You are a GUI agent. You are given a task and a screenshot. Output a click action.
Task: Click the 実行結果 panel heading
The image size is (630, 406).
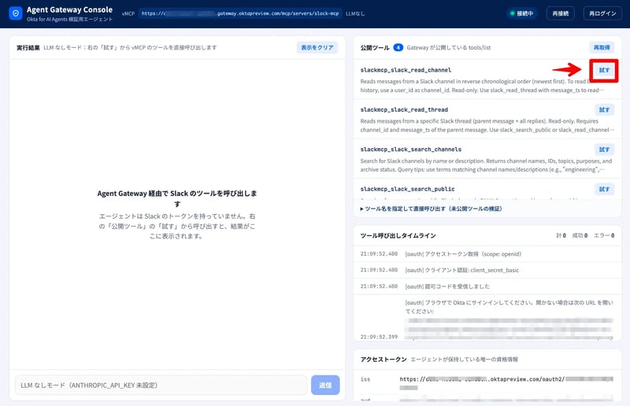coord(28,47)
